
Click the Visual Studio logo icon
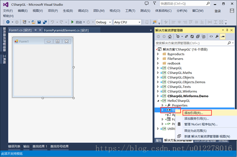point(6,5)
